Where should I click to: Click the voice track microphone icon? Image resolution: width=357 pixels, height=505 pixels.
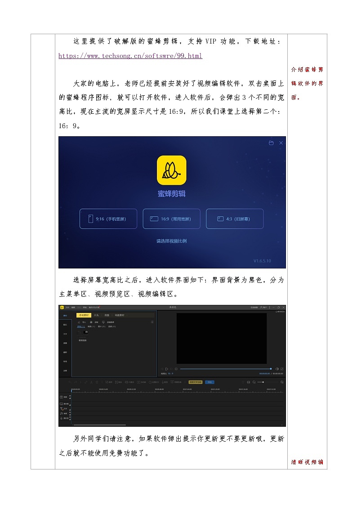pos(61,418)
